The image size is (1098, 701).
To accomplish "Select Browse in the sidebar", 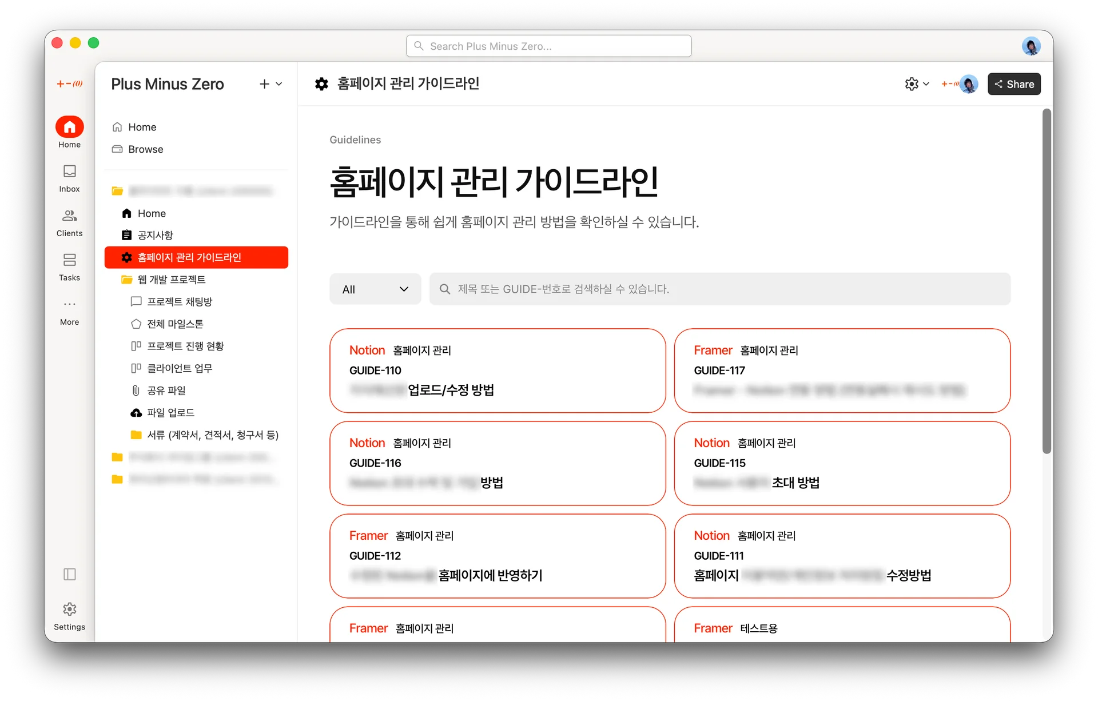I will point(145,149).
